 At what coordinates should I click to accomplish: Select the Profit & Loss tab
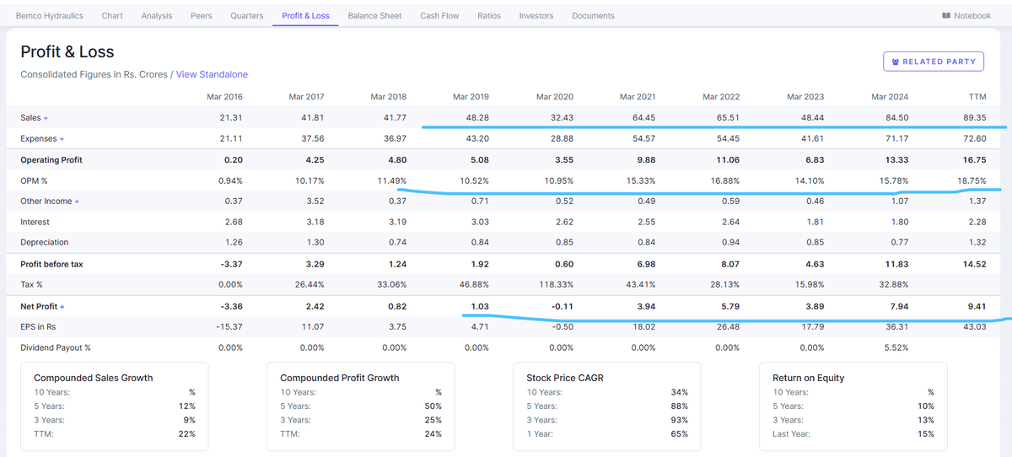point(305,15)
